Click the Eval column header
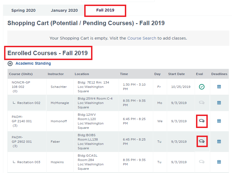Viewport: 232px width, 173px height. click(x=200, y=74)
